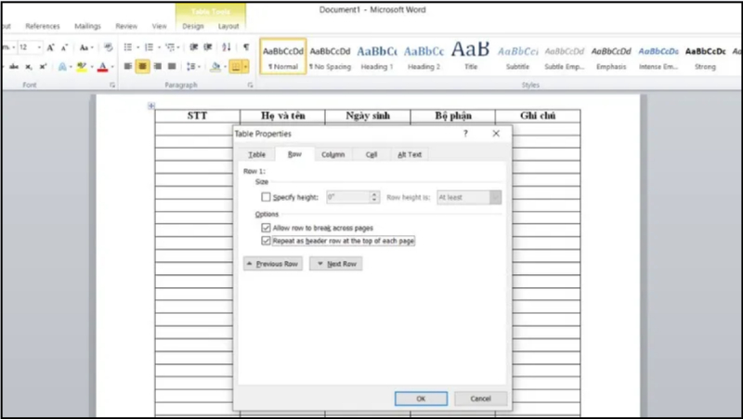Justify paragraph text

tap(172, 66)
